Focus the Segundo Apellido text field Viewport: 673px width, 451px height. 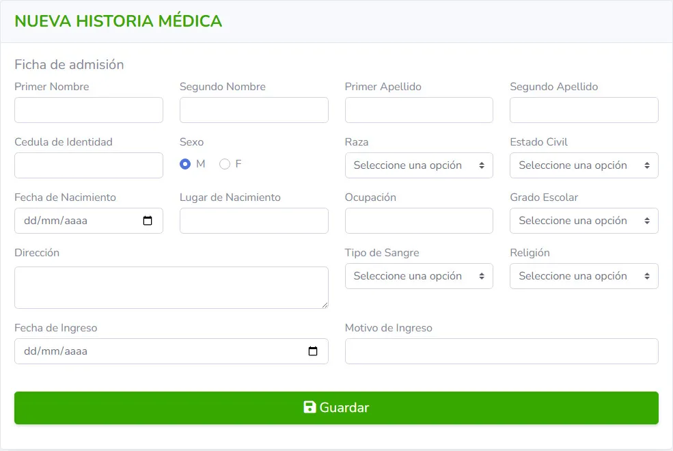coord(583,110)
